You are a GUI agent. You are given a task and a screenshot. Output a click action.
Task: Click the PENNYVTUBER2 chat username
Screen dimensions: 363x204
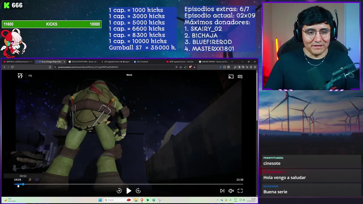coord(273,158)
